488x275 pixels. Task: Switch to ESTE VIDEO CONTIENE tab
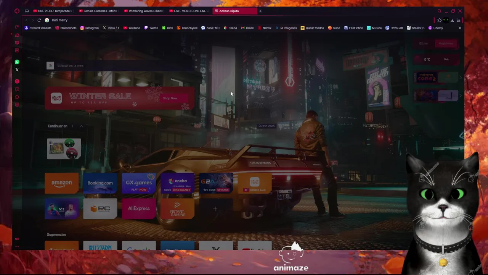(189, 11)
